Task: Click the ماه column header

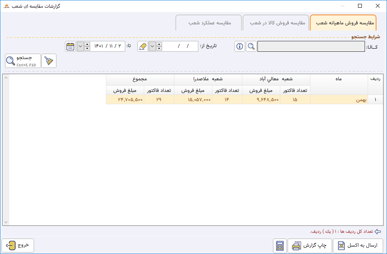Action: pyautogui.click(x=339, y=85)
